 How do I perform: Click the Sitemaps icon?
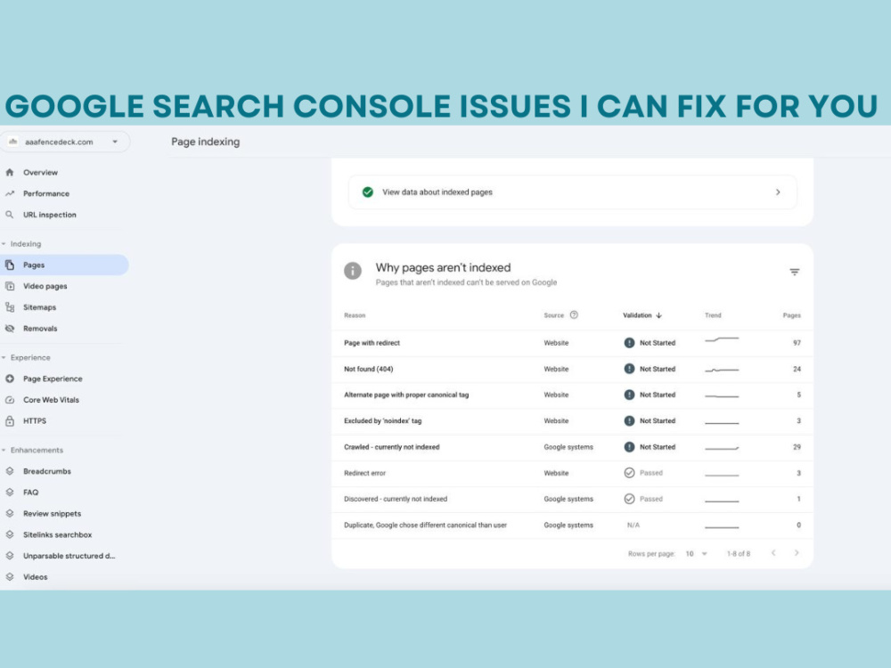(10, 307)
